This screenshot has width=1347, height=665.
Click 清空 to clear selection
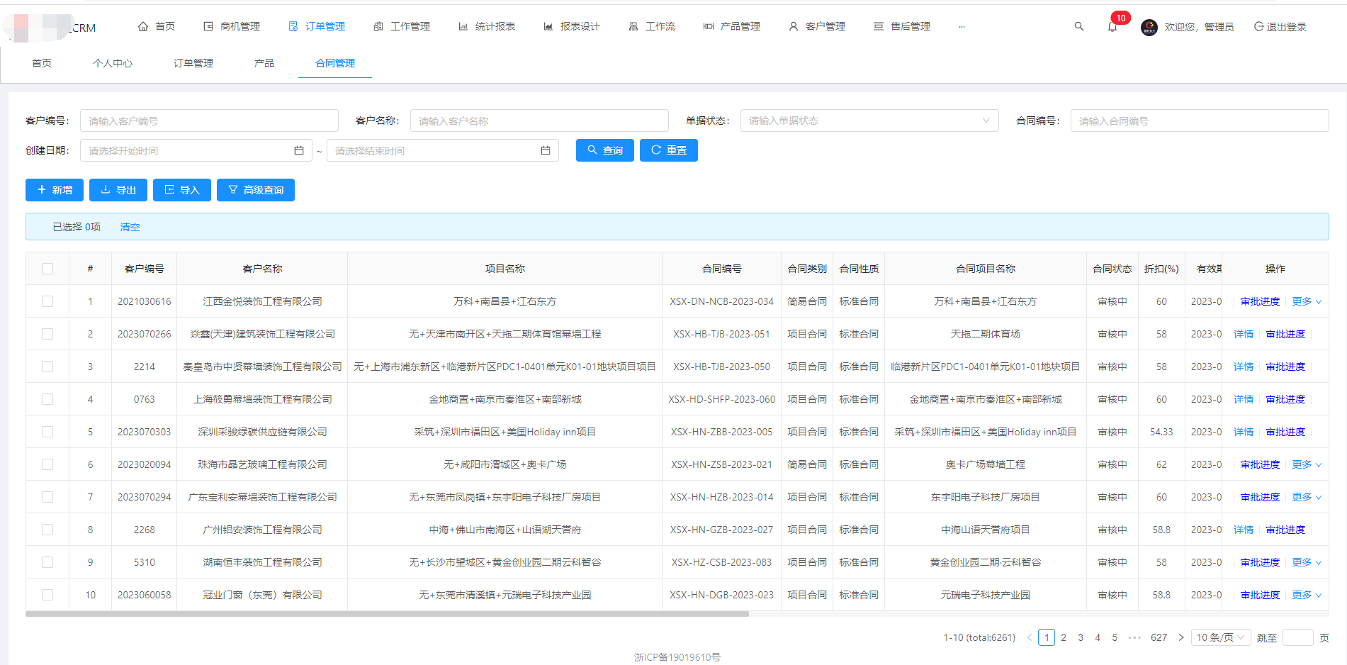coord(130,227)
